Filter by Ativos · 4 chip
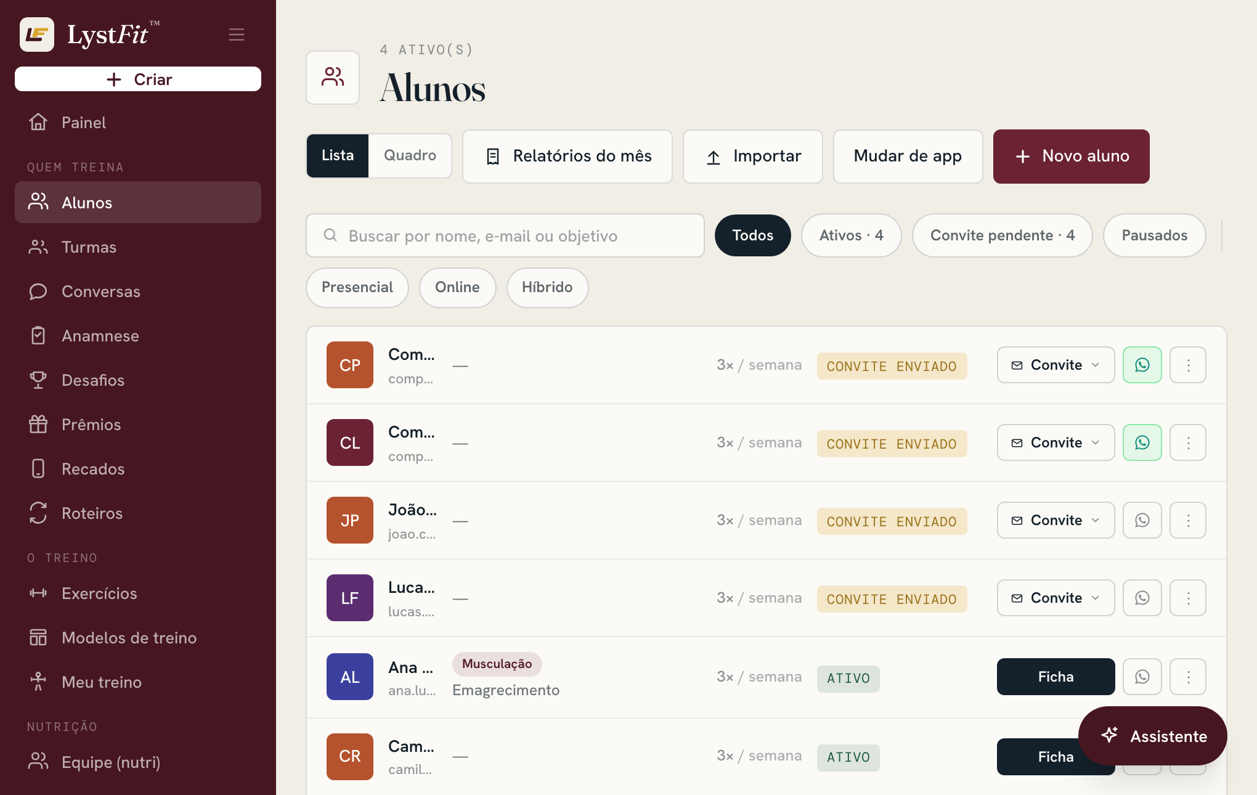 click(x=851, y=235)
